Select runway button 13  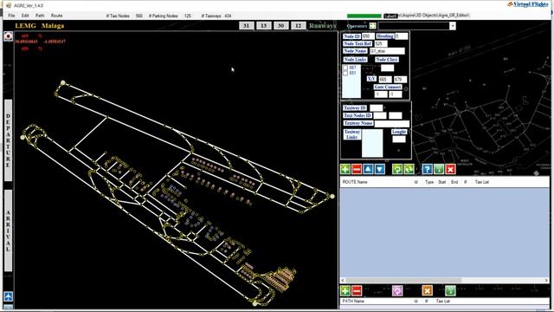click(x=263, y=25)
